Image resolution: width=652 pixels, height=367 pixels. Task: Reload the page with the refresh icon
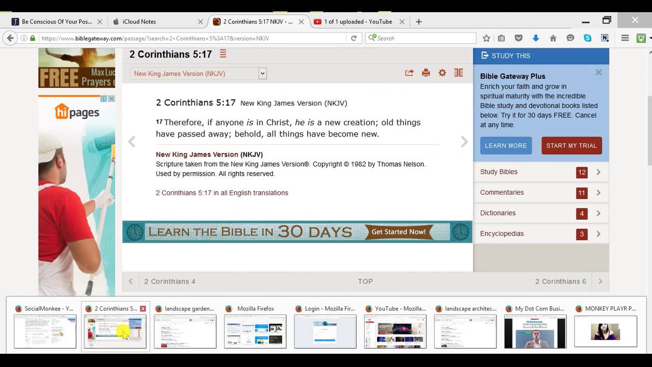354,38
